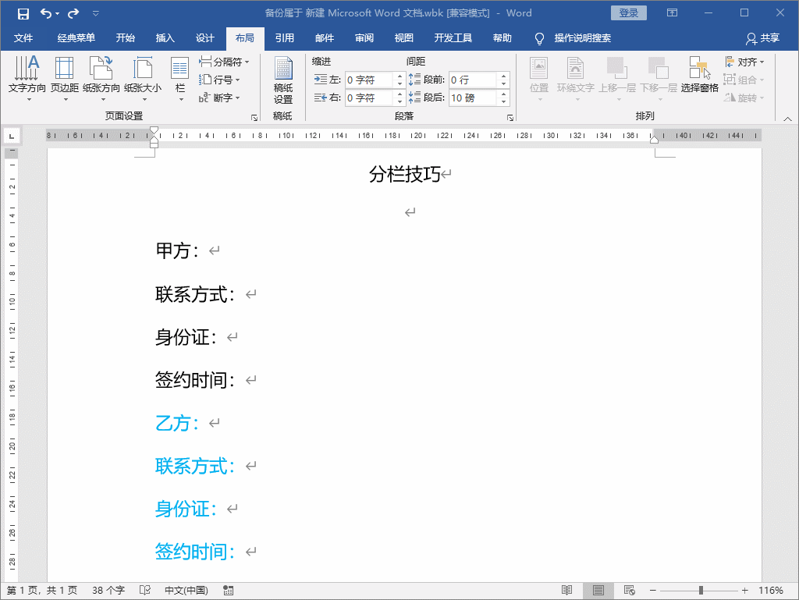Click the save icon in title bar

(23, 13)
